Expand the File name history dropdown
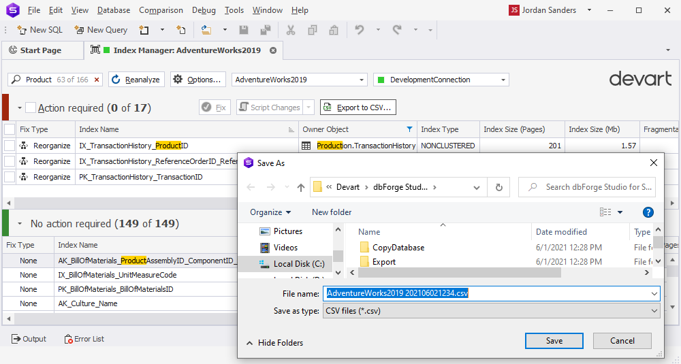The height and width of the screenshot is (364, 681). click(654, 294)
